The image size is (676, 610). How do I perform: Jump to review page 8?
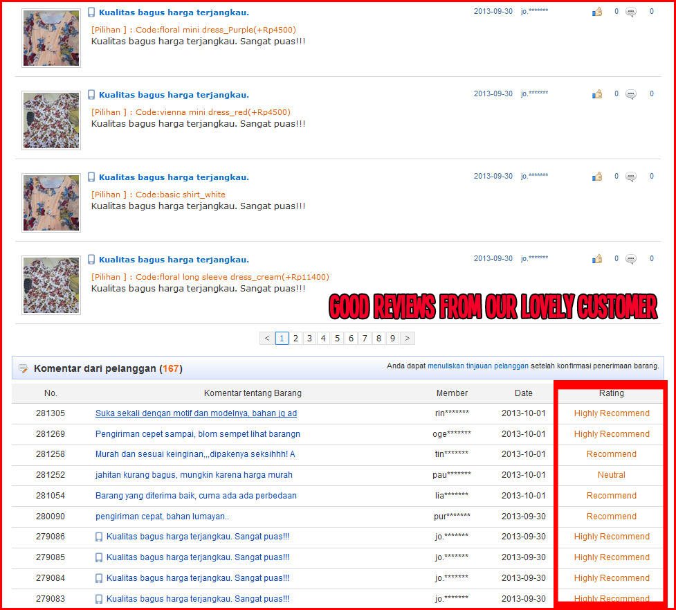pyautogui.click(x=378, y=338)
